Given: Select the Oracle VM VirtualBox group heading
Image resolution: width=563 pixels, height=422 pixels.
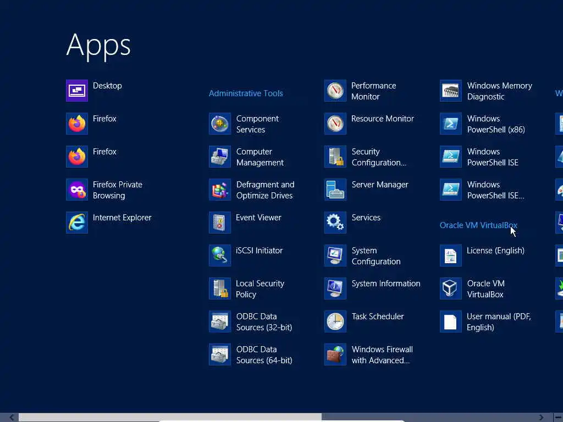Looking at the screenshot, I should pos(479,225).
